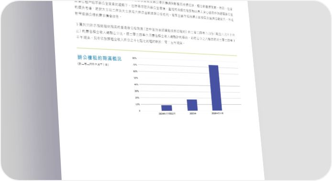Click the 40% y-axis label
The height and width of the screenshot is (181, 332).
[136, 84]
